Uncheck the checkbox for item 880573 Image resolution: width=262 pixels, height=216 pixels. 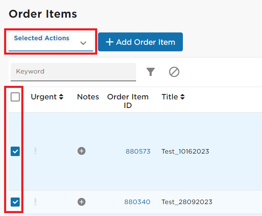(15, 151)
